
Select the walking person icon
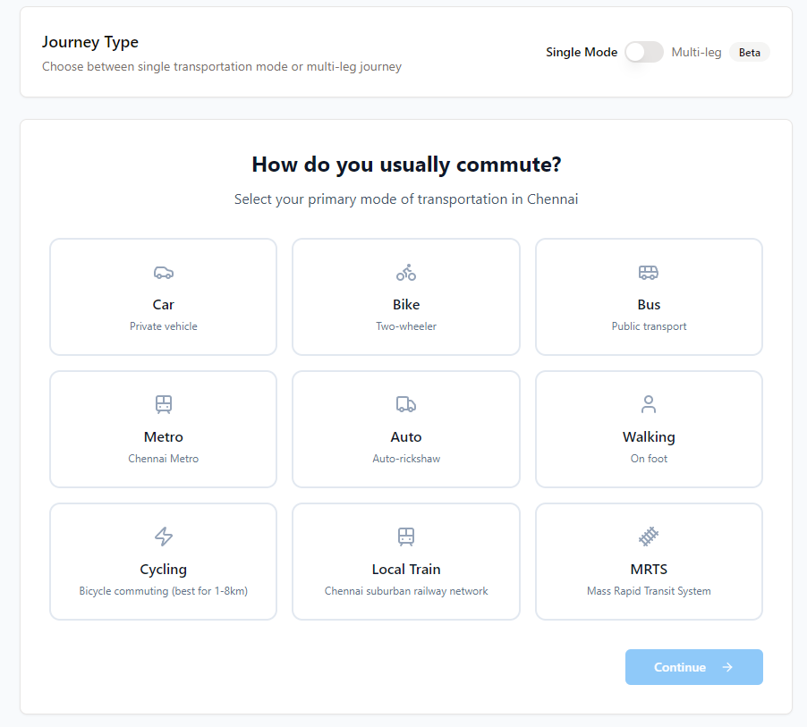click(649, 405)
